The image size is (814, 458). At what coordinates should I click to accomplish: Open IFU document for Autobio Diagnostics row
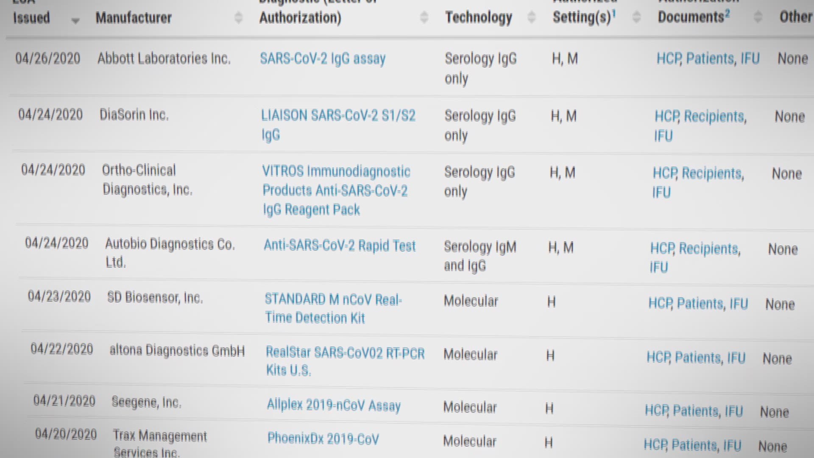[x=659, y=267]
